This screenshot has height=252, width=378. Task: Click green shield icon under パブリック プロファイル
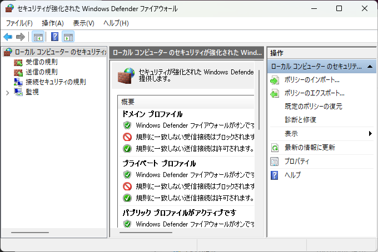pos(127,224)
